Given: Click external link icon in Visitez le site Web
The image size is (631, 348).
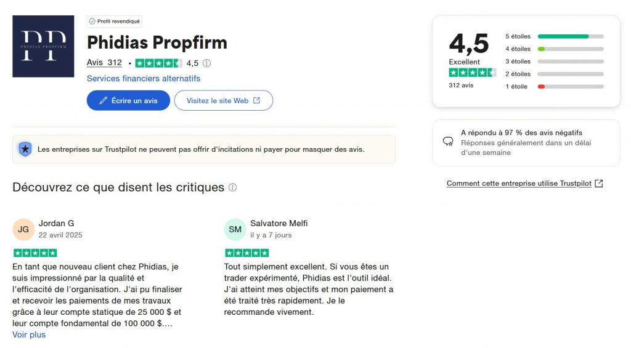Looking at the screenshot, I should pos(256,100).
